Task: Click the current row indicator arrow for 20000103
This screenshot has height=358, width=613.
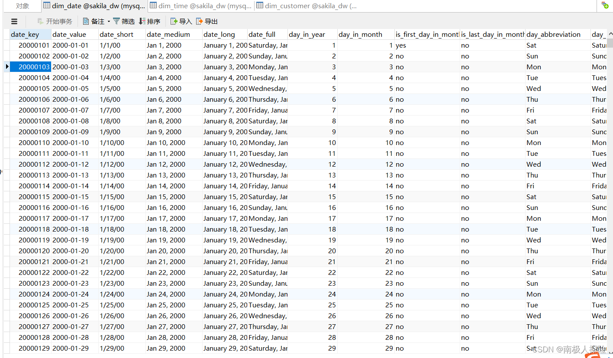Action: 7,67
